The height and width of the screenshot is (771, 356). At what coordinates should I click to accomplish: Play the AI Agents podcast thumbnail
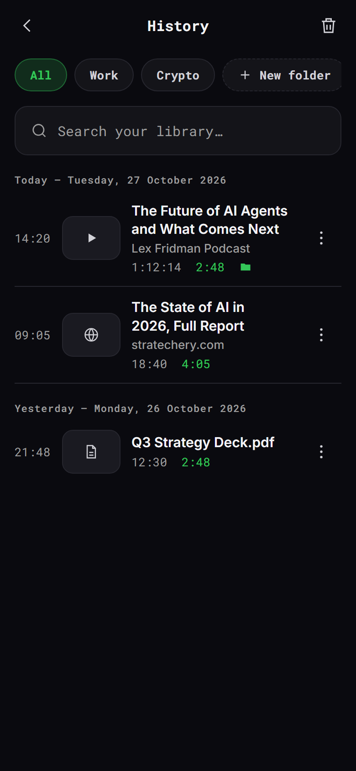coord(91,238)
